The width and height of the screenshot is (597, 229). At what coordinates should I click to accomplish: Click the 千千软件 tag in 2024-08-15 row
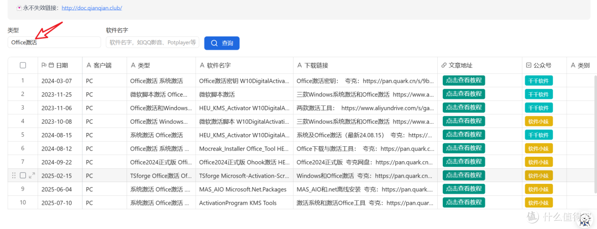(539, 135)
